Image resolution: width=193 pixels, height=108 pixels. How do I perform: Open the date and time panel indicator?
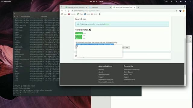[x=96, y=1]
